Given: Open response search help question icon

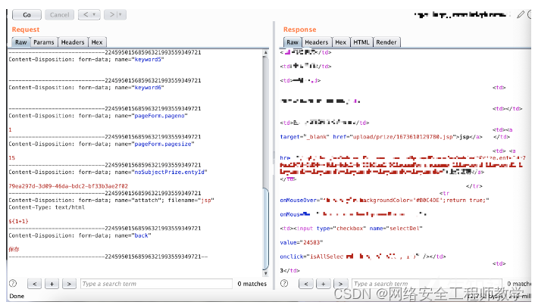Looking at the screenshot, I should (284, 284).
